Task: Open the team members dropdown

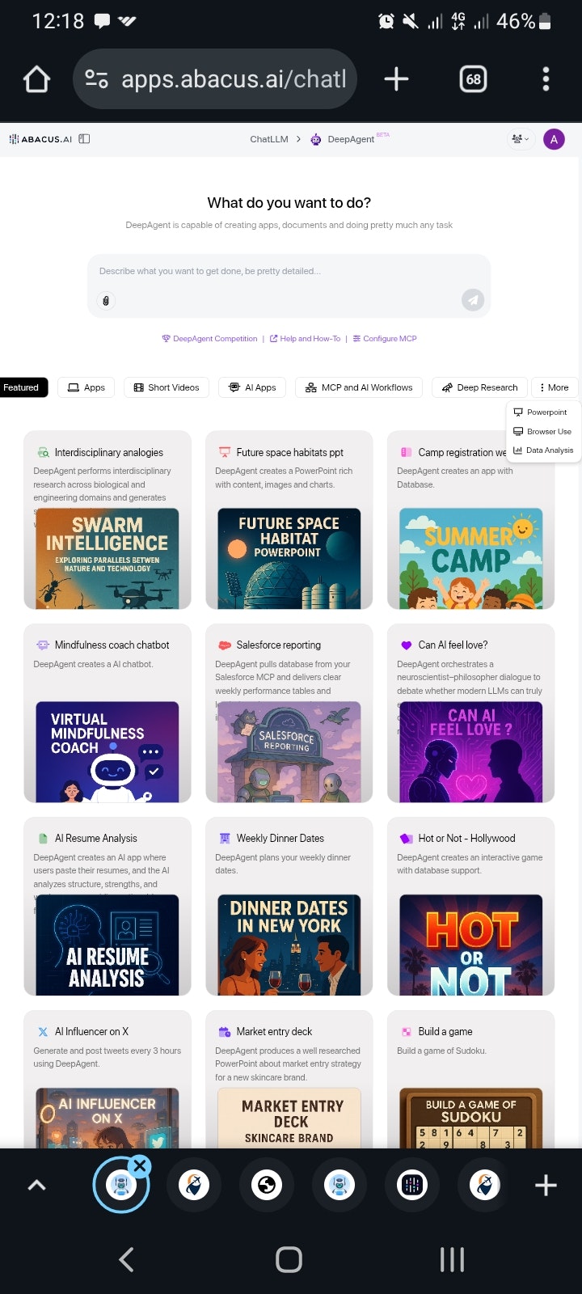Action: pos(521,139)
